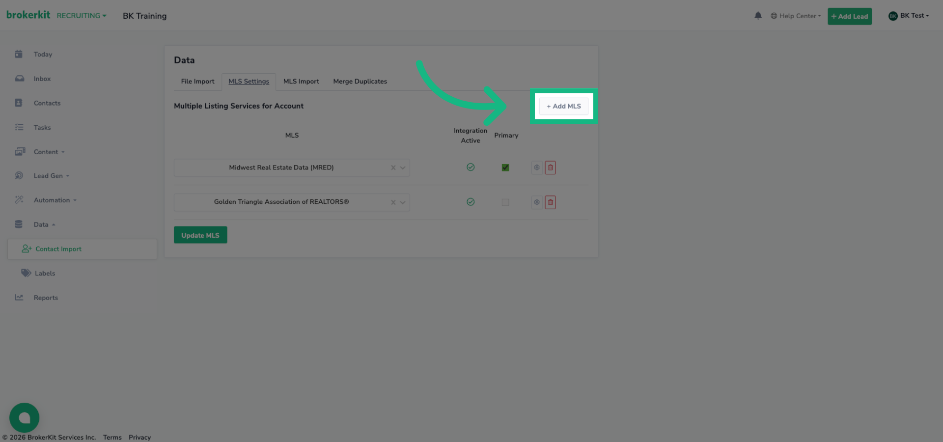Screen dimensions: 943x442
Task: Set Golden Triangle as Primary
Action: (x=505, y=202)
